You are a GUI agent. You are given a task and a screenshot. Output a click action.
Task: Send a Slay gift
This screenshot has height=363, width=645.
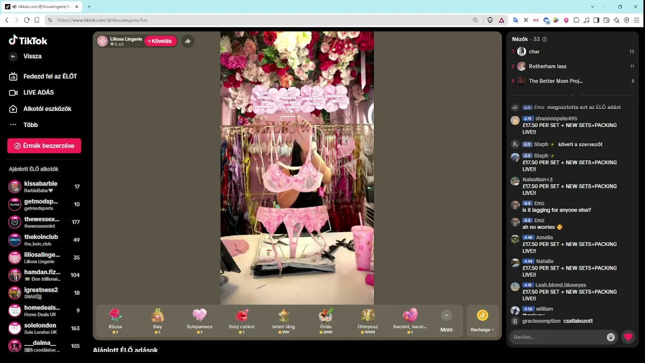coord(157,322)
